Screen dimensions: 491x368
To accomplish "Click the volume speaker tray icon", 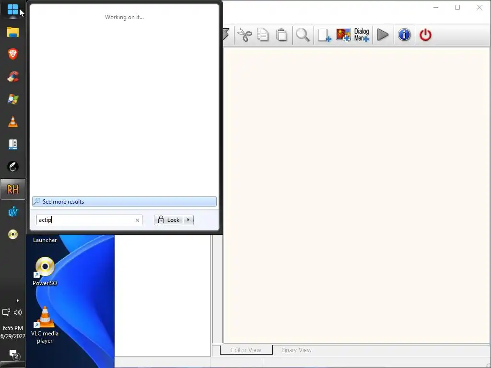I will click(x=18, y=312).
